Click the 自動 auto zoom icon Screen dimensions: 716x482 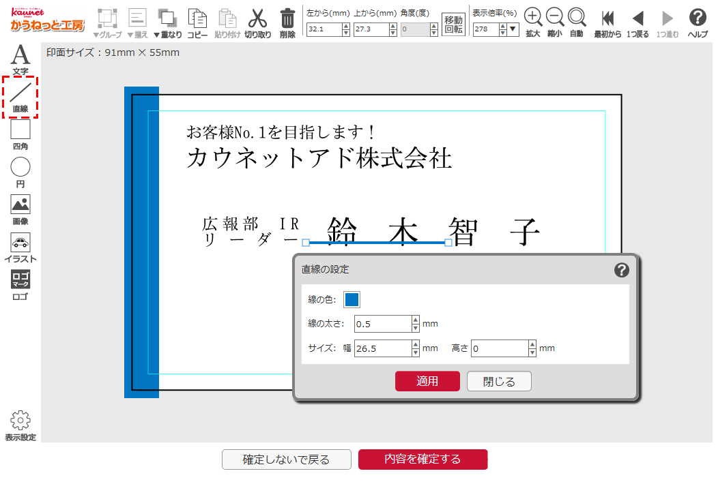coord(577,22)
